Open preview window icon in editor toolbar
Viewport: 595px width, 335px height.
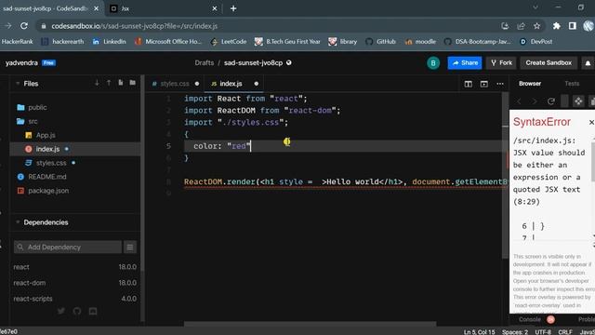pyautogui.click(x=483, y=84)
